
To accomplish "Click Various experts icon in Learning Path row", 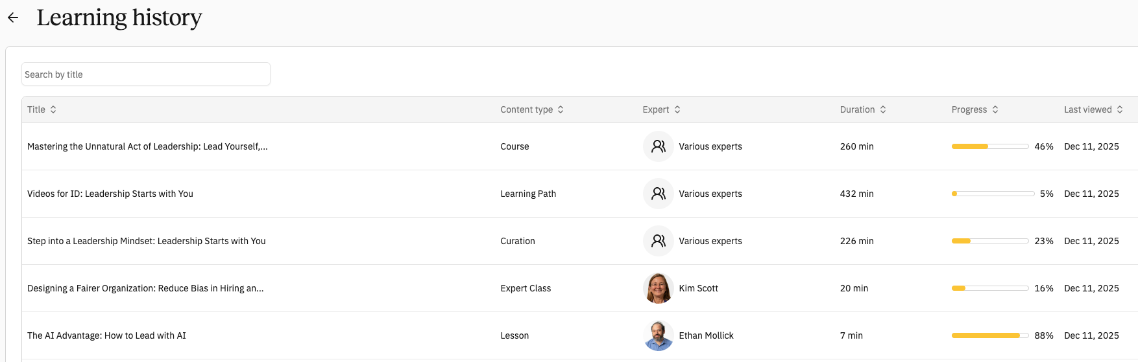I will click(659, 194).
